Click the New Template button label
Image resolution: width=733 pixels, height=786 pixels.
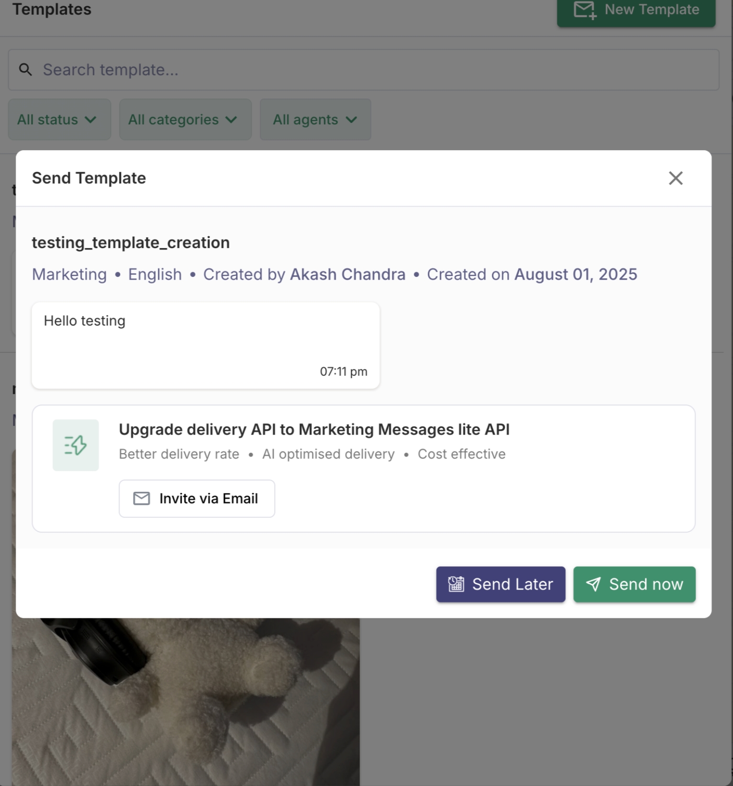click(652, 10)
